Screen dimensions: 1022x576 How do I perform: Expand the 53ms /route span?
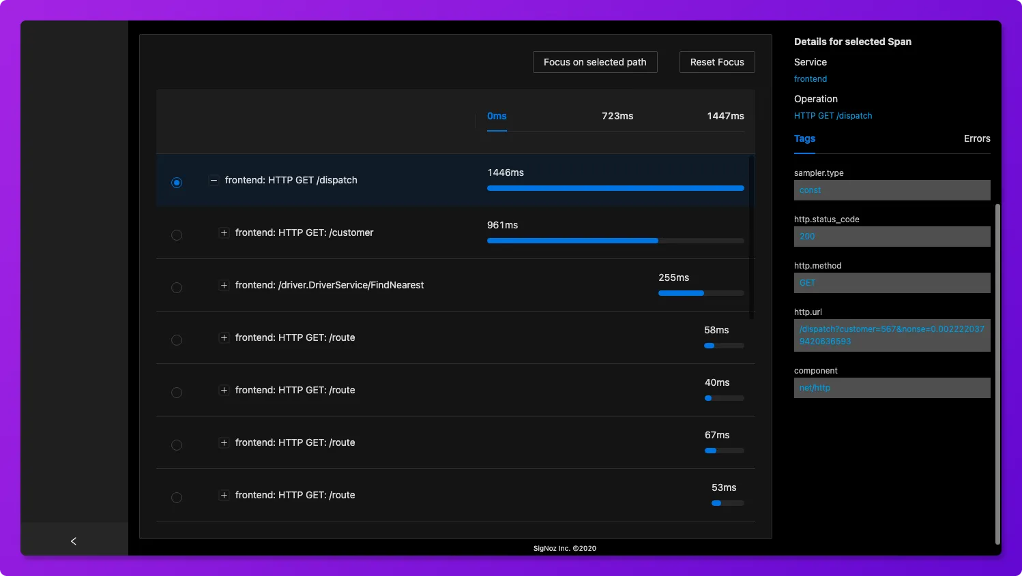(x=224, y=496)
